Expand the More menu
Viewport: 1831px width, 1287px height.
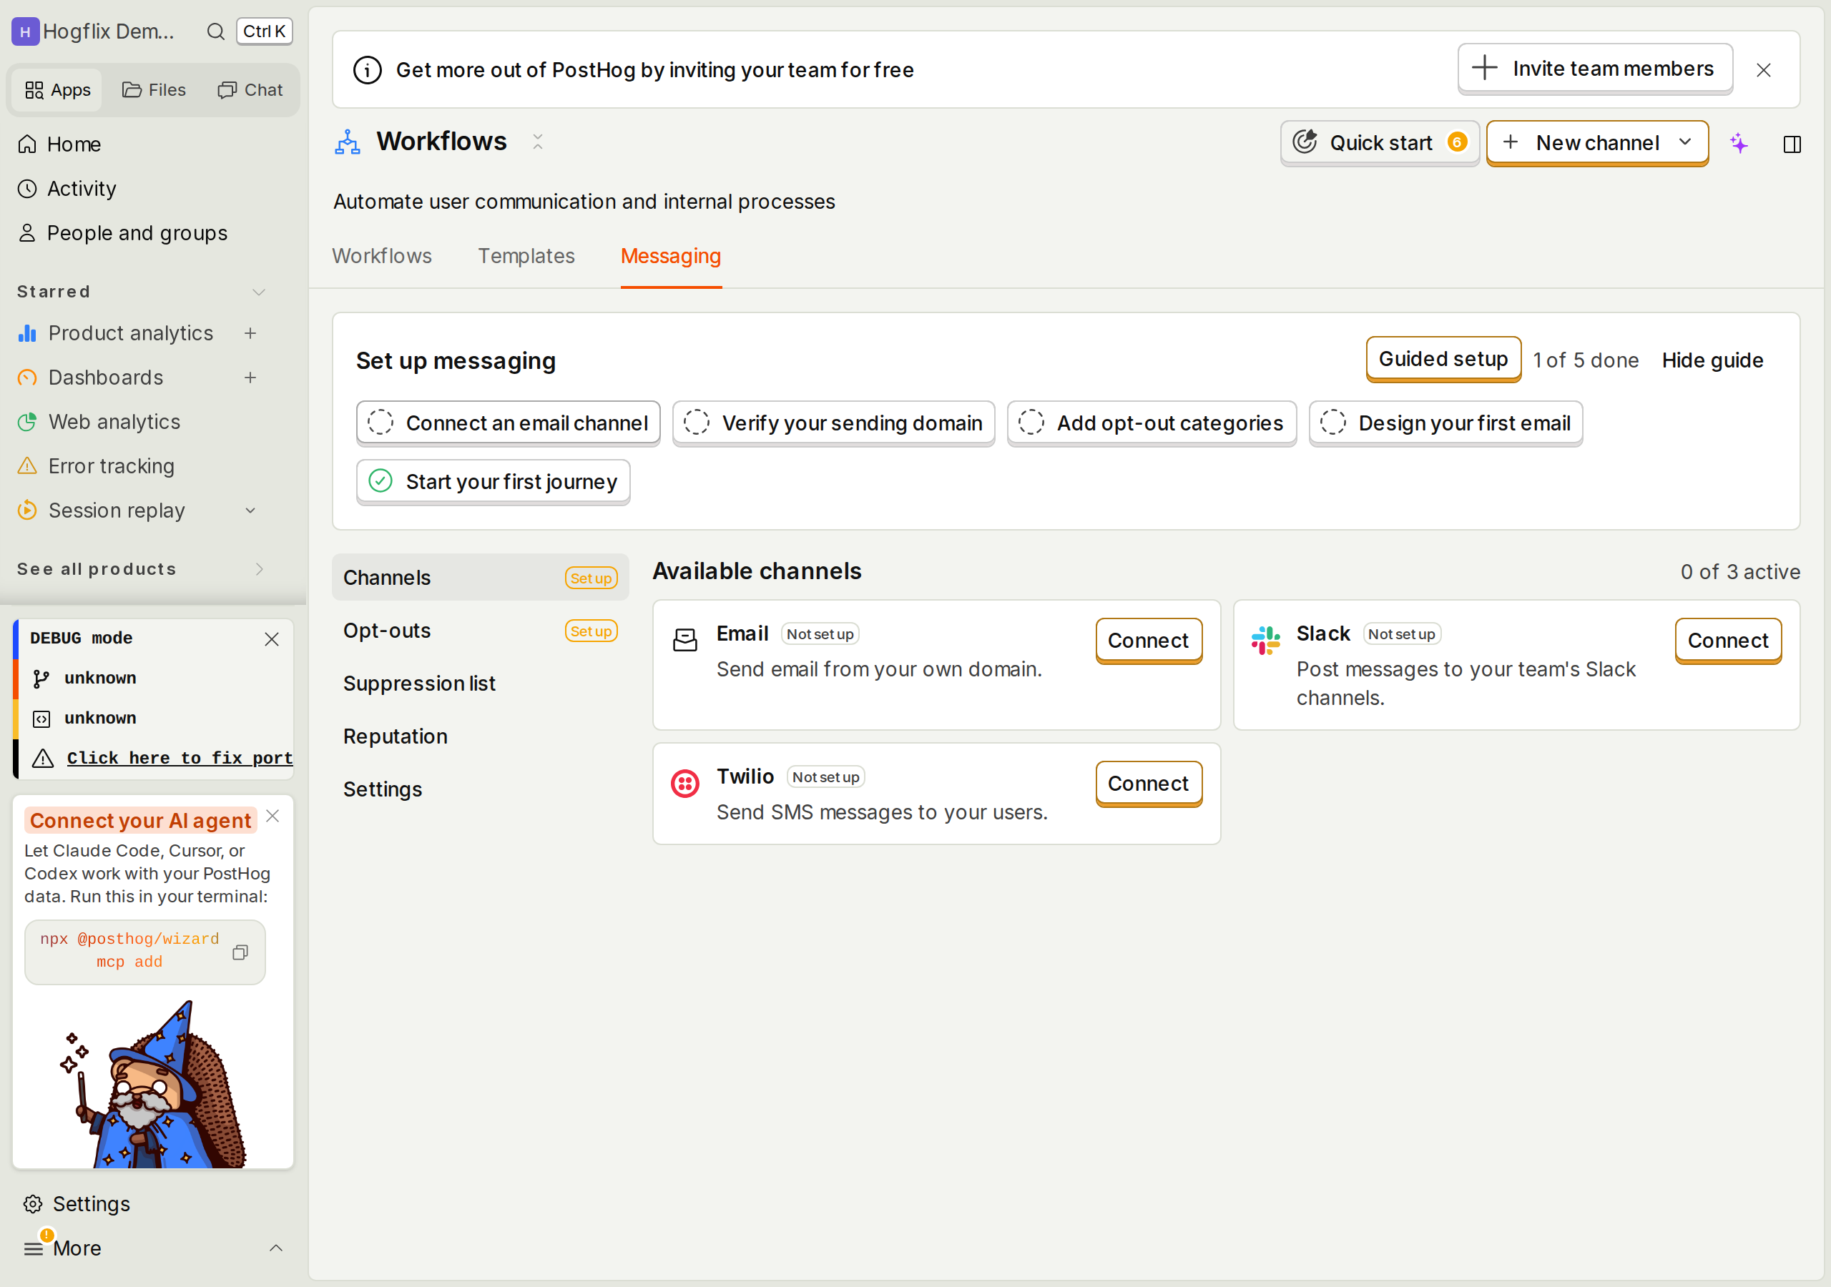click(276, 1248)
